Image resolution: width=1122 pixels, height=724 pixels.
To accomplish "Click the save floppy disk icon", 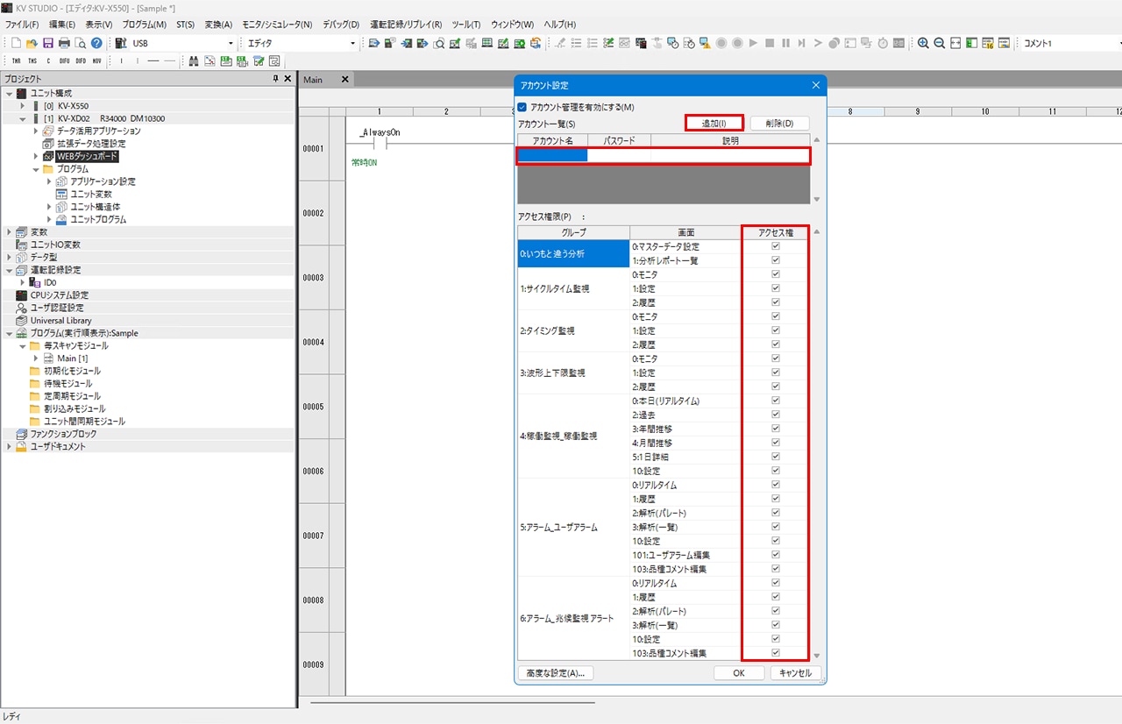I will pyautogui.click(x=48, y=43).
